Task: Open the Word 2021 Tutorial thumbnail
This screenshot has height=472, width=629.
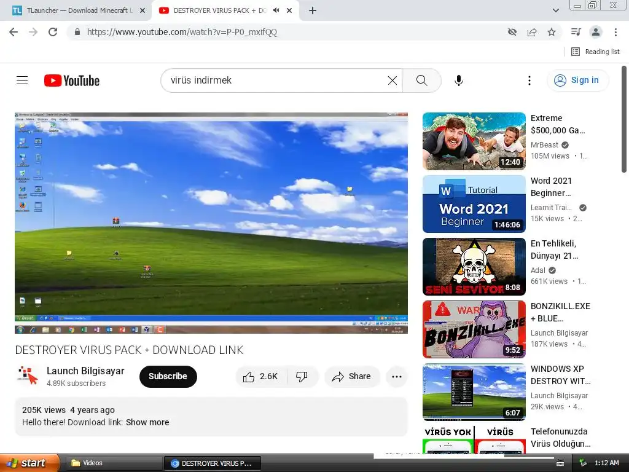Action: pos(474,204)
